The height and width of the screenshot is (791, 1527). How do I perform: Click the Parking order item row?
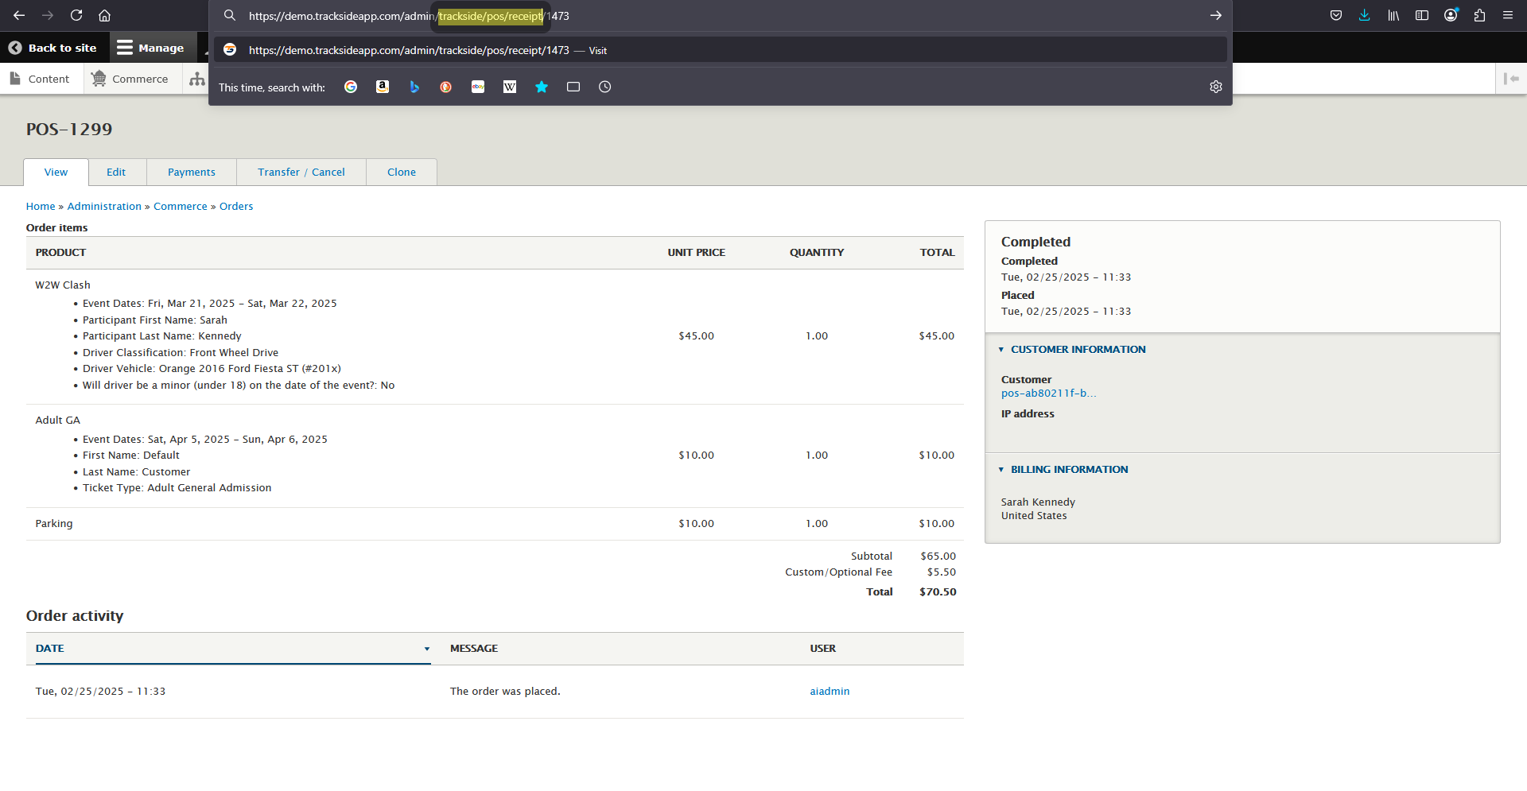tap(495, 523)
